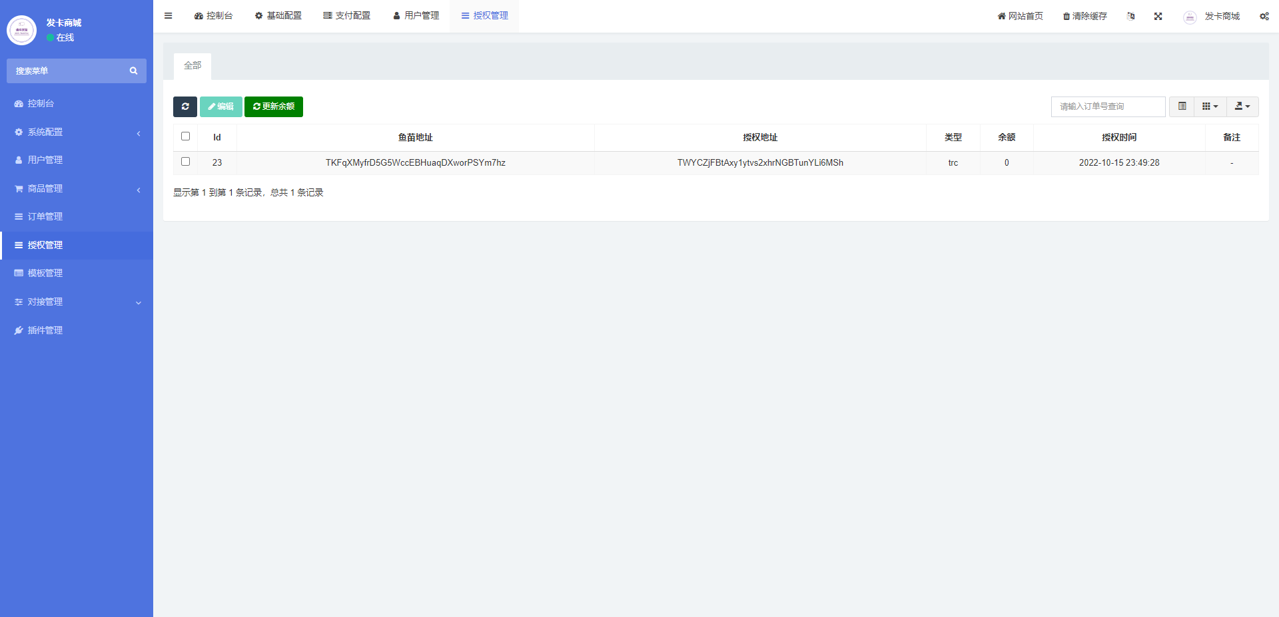Open 支付配置 in the top navigation
1279x617 pixels.
[346, 15]
